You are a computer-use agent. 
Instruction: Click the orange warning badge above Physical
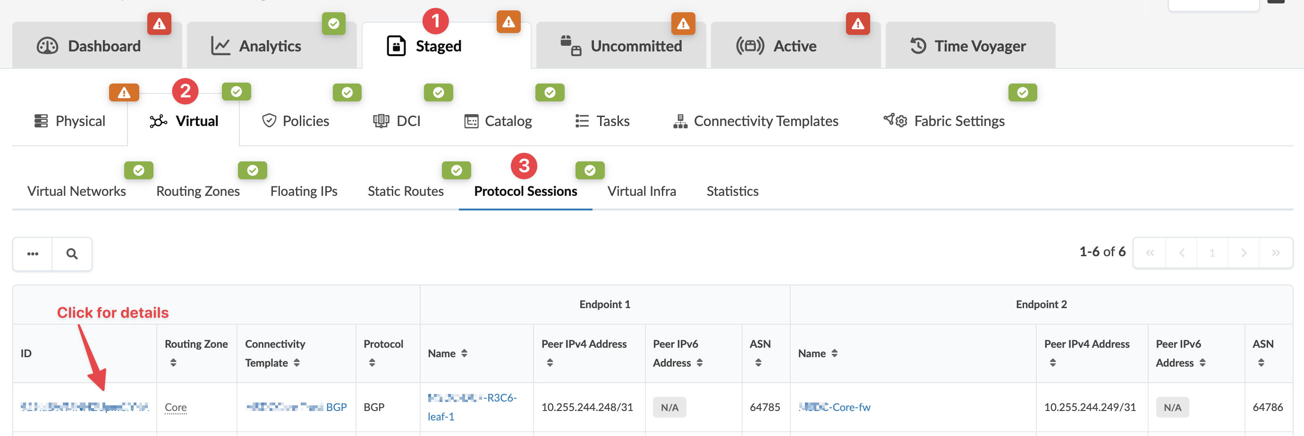tap(124, 92)
